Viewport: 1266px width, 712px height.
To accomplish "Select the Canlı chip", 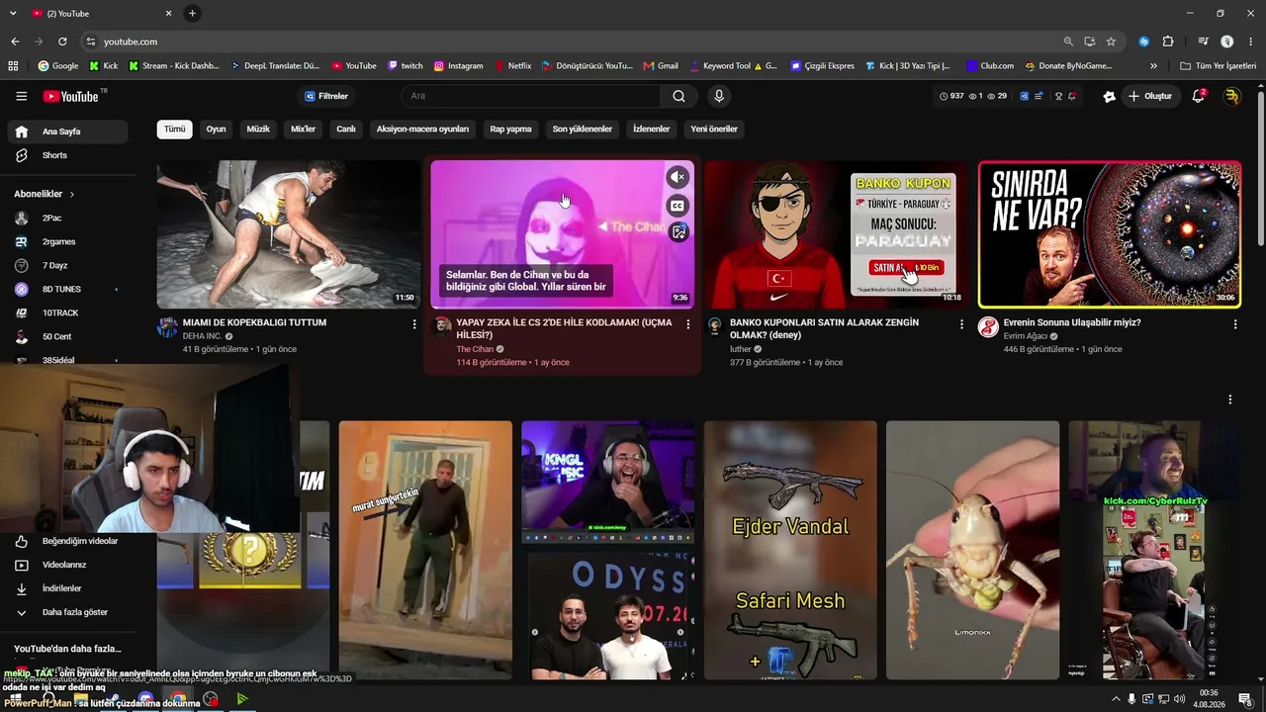I will click(346, 129).
